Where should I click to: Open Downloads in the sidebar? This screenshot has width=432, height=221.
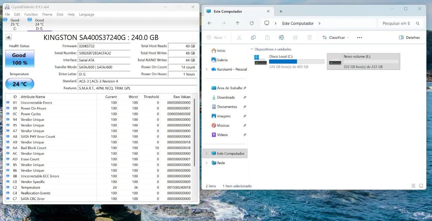tap(226, 97)
